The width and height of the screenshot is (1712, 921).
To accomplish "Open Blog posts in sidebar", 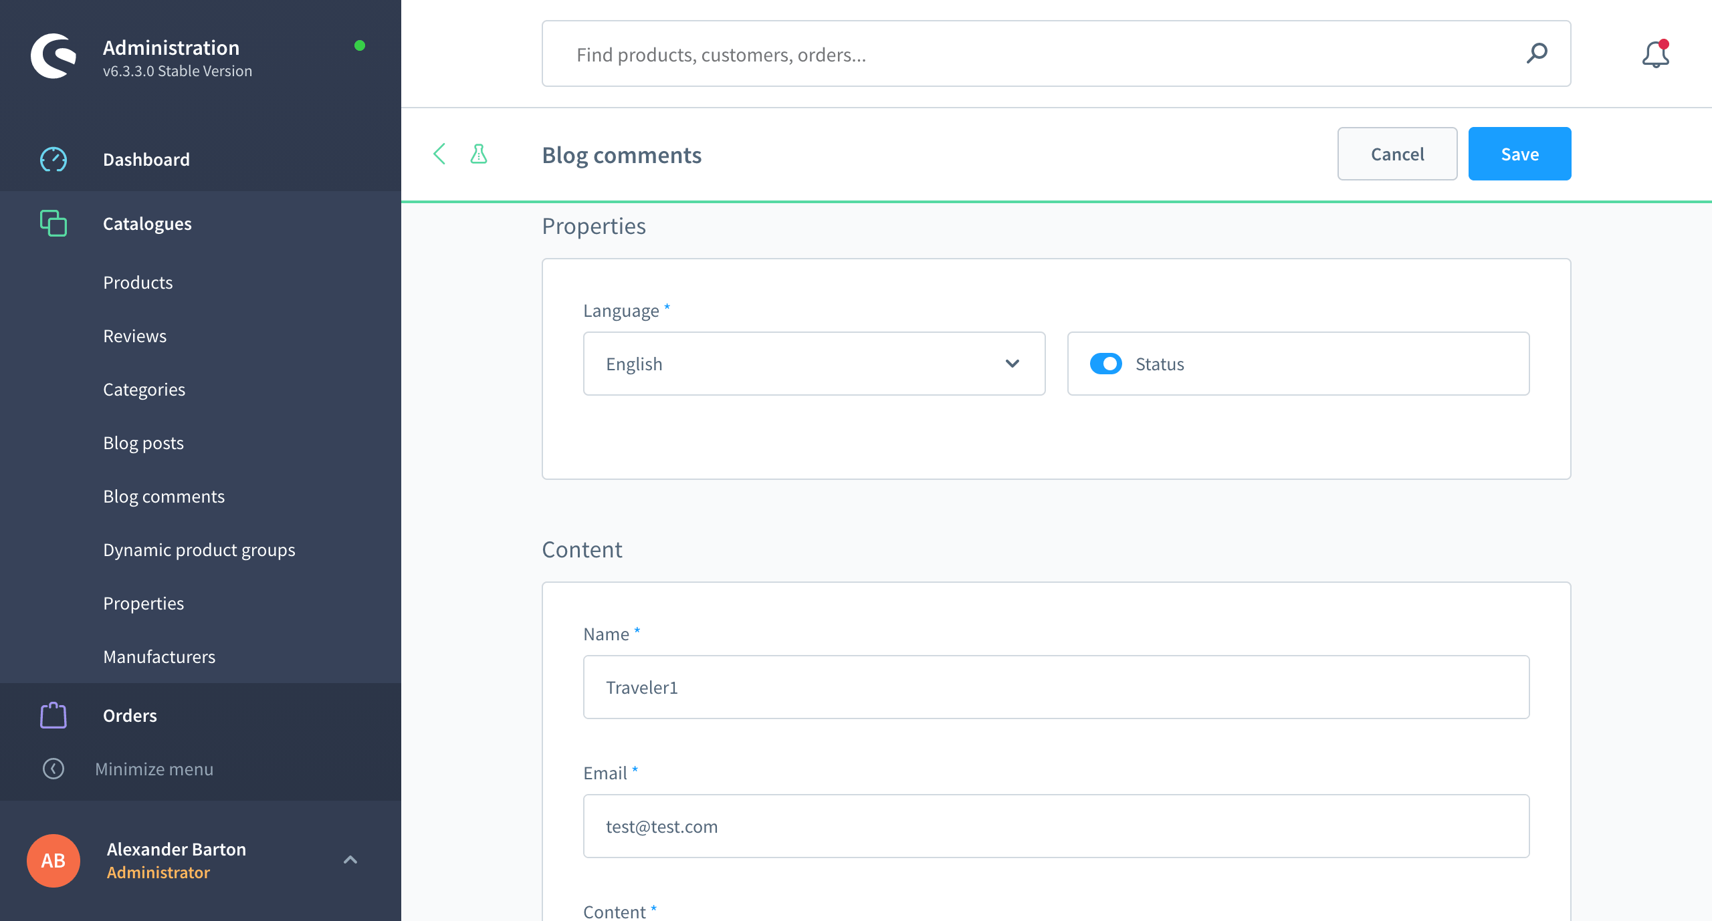I will [x=143, y=442].
